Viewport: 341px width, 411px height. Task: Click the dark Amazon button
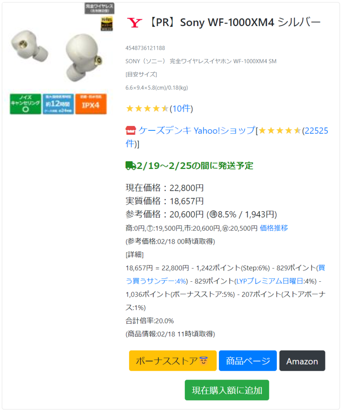pos(302,361)
